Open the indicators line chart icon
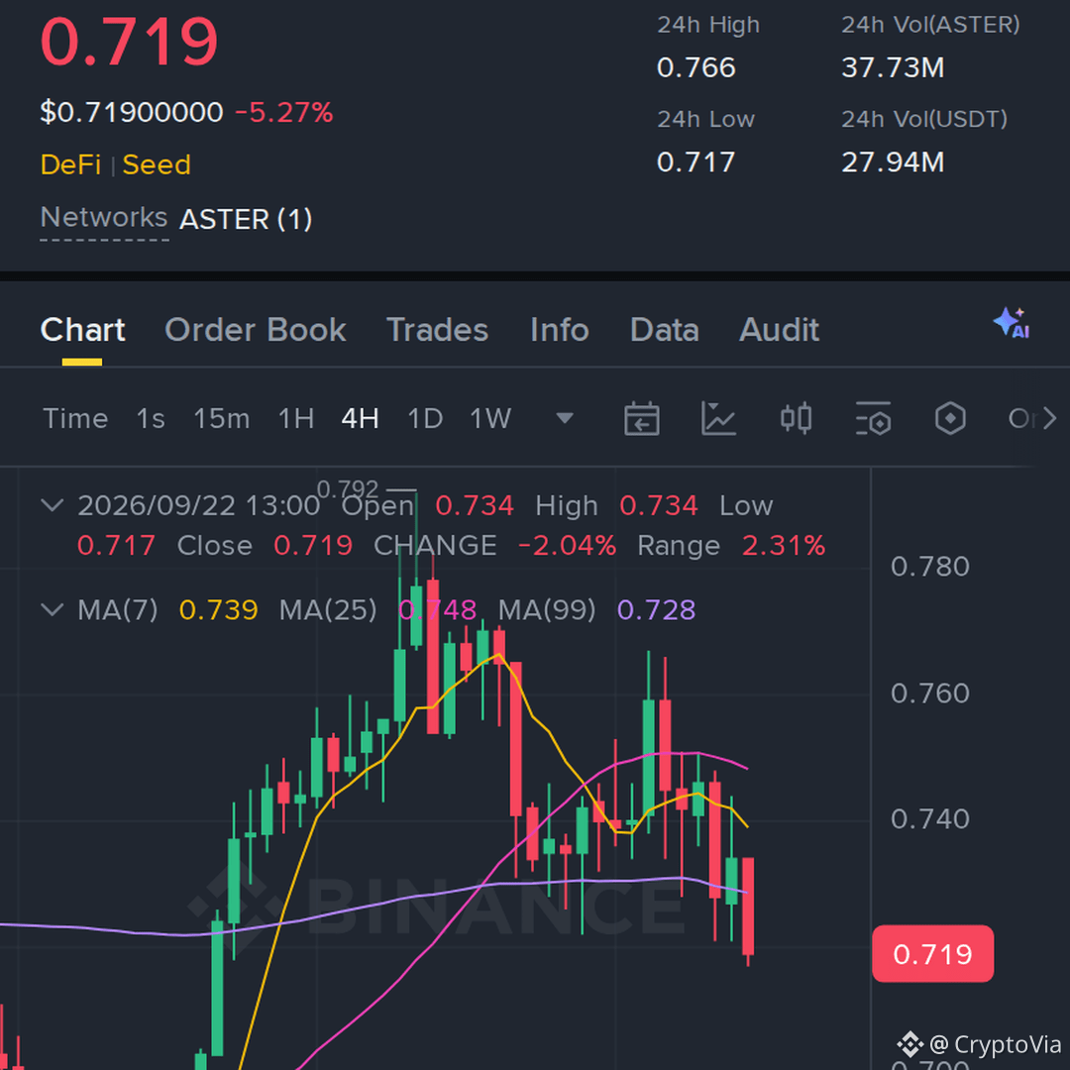The width and height of the screenshot is (1070, 1070). click(718, 418)
